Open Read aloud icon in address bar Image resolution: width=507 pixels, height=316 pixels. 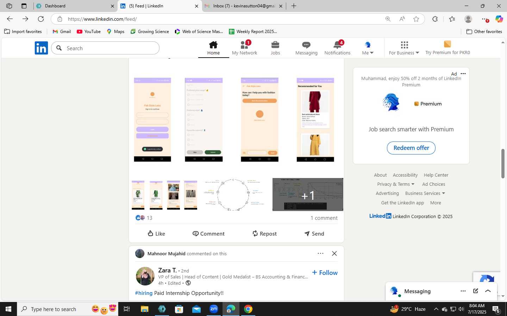402,19
